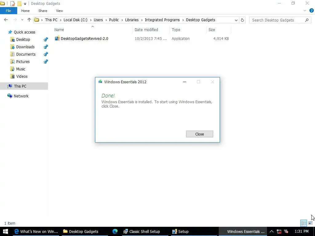
Task: Go back with the Back arrow
Action: [6, 20]
